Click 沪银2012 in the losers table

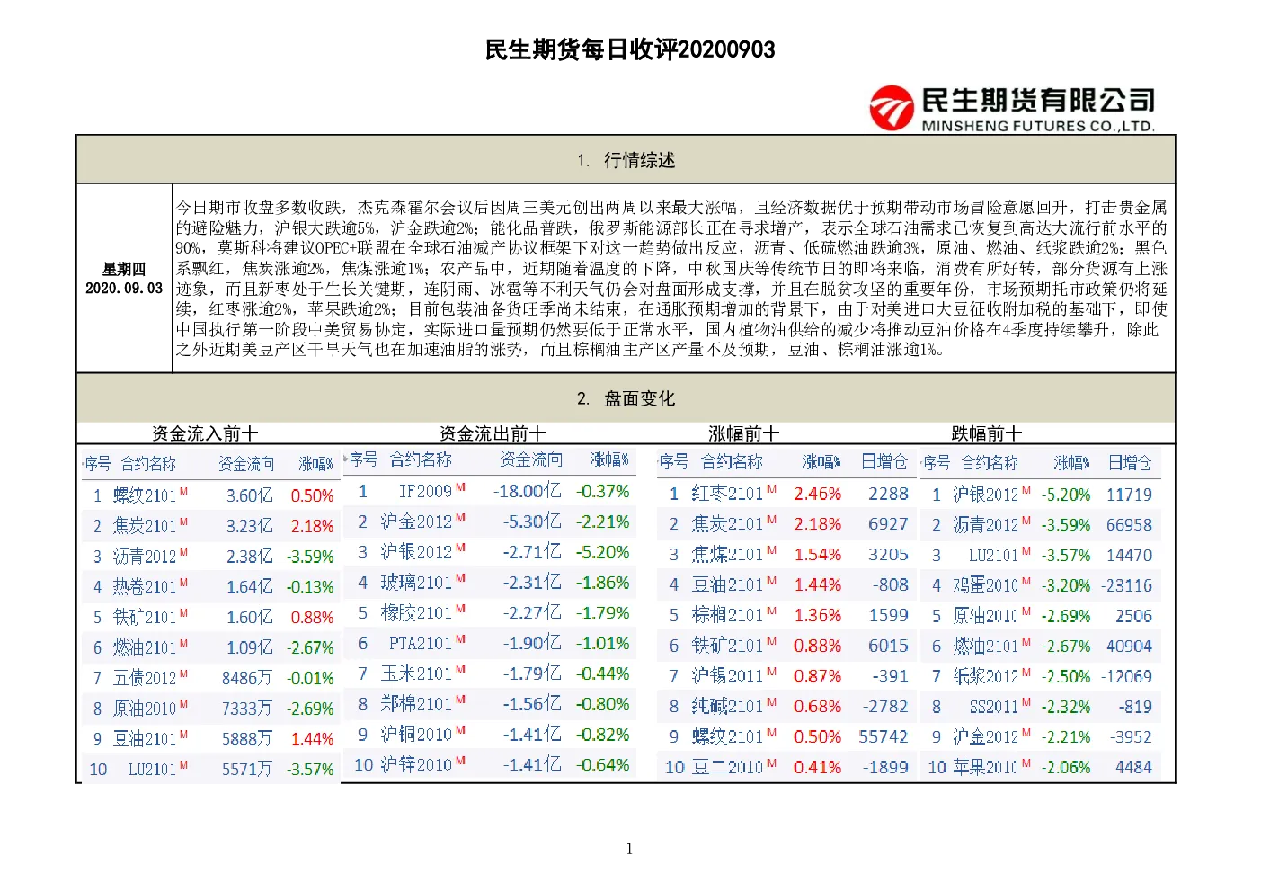click(986, 495)
